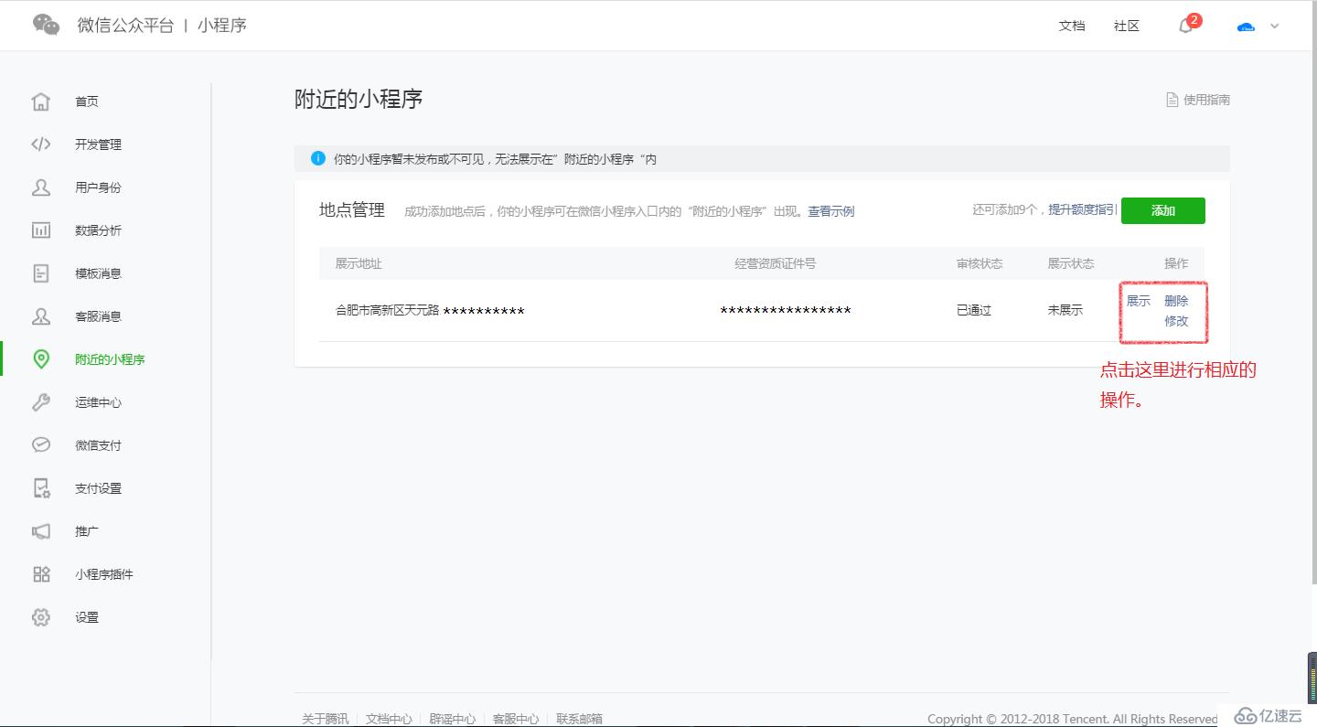This screenshot has height=727, width=1317.
Task: Open 开发管理 menu item
Action: point(98,144)
